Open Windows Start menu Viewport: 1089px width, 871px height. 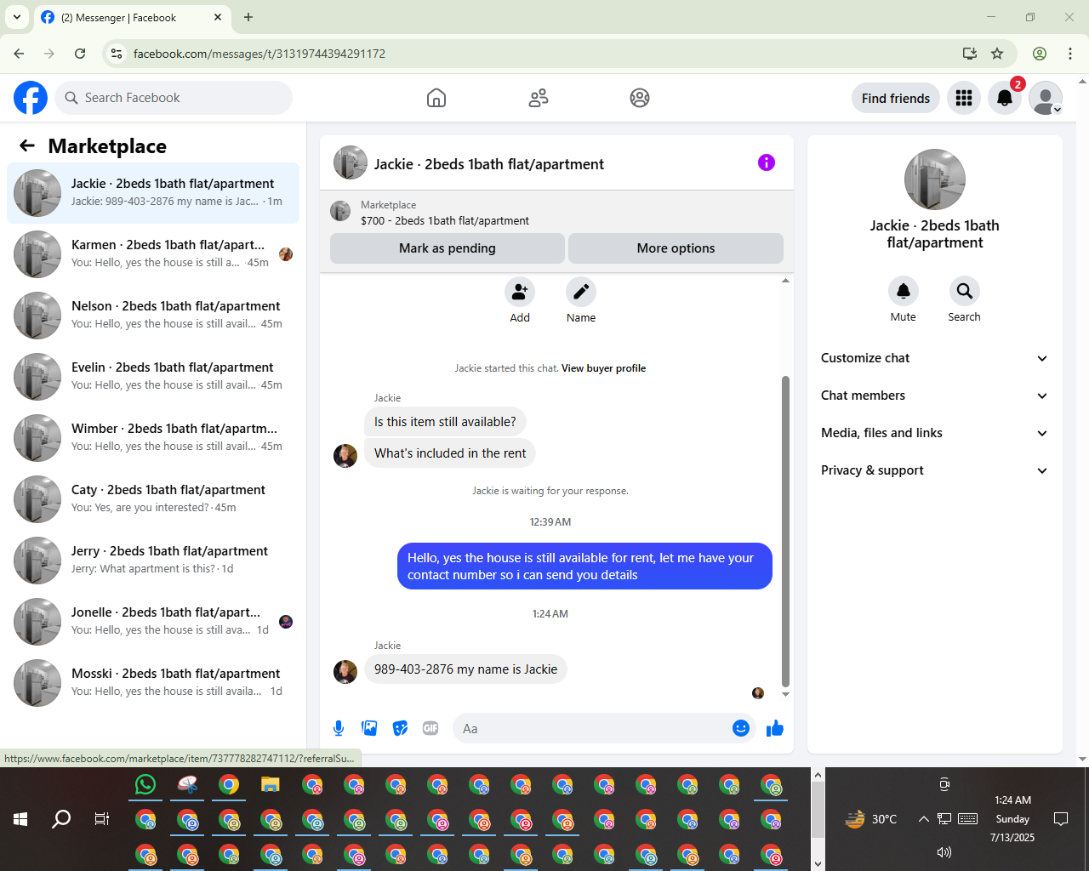pyautogui.click(x=20, y=819)
